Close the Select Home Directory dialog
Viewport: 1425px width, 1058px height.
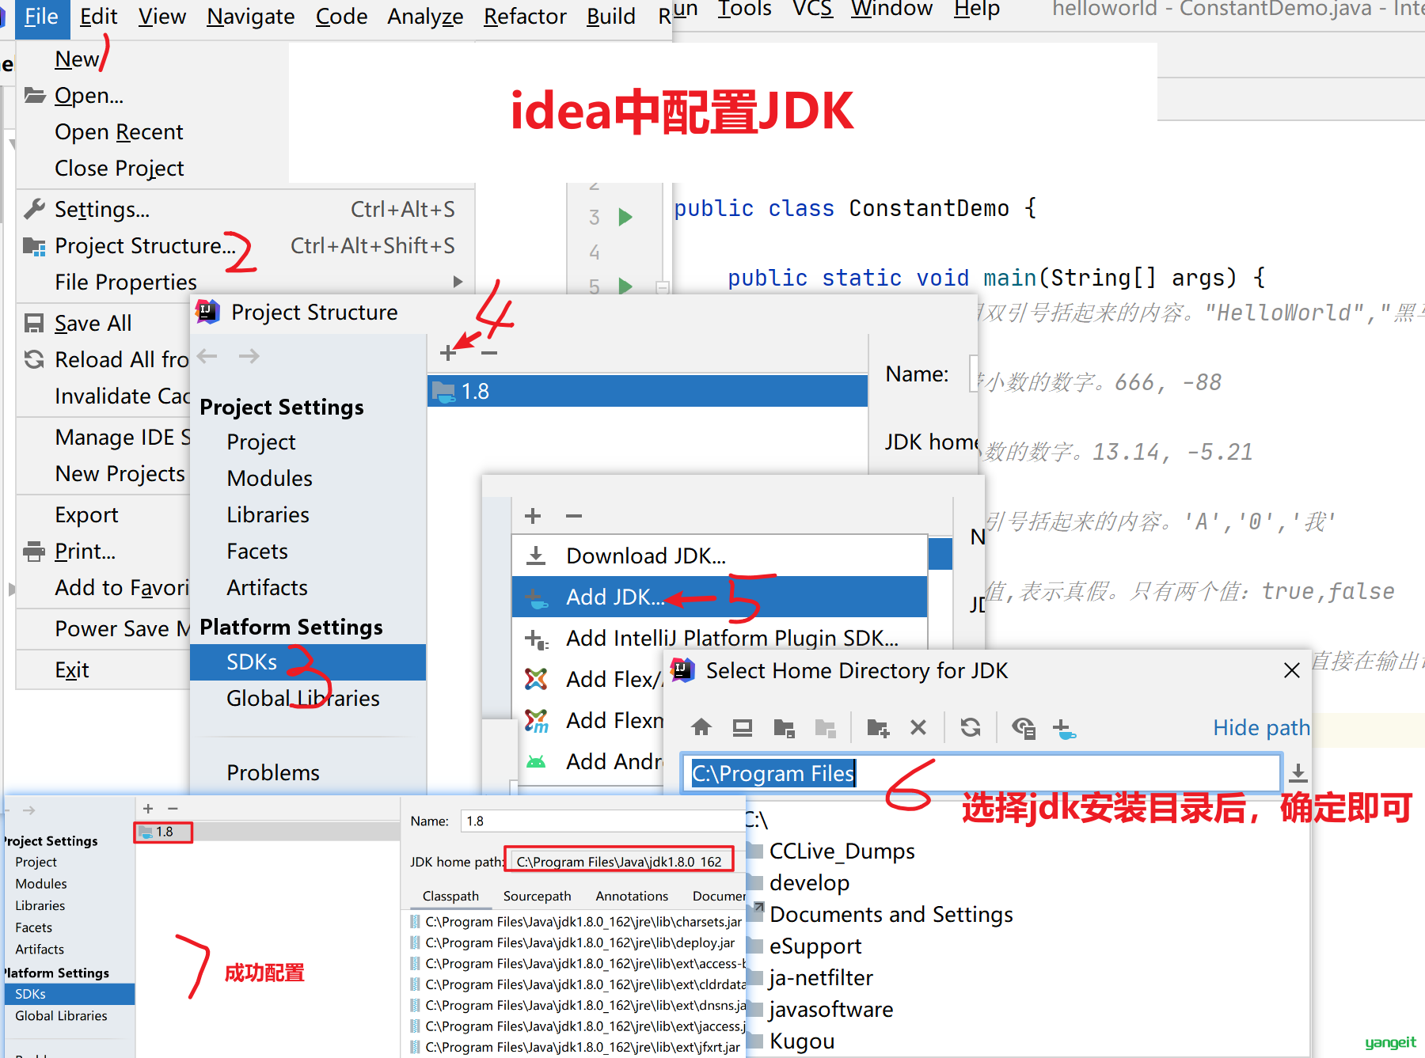1292,670
